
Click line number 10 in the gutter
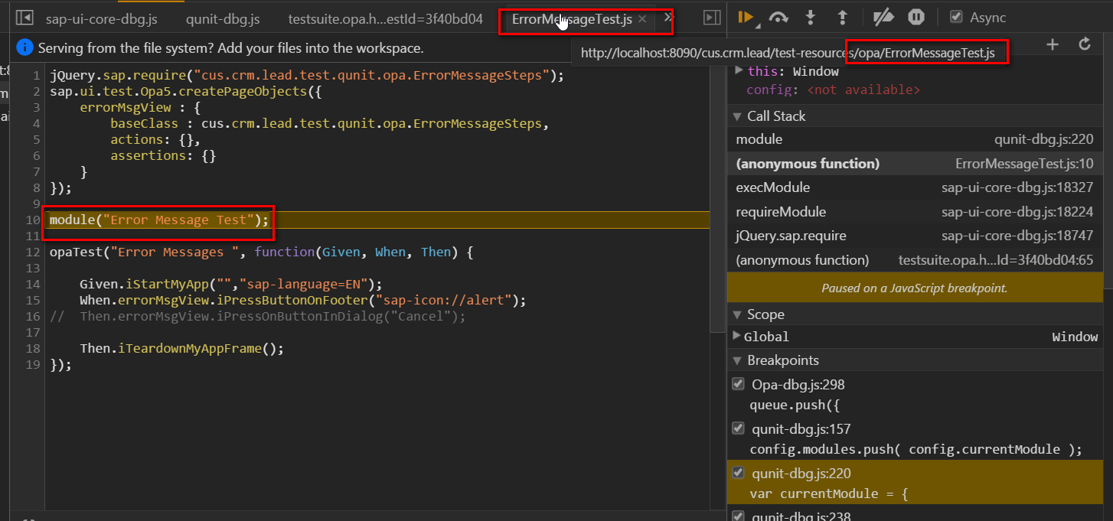pyautogui.click(x=32, y=220)
